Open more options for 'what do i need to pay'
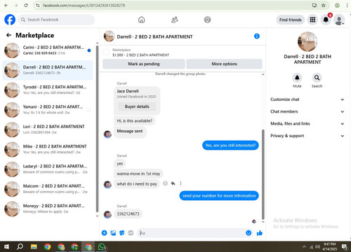This screenshot has height=252, width=351. coord(180,183)
